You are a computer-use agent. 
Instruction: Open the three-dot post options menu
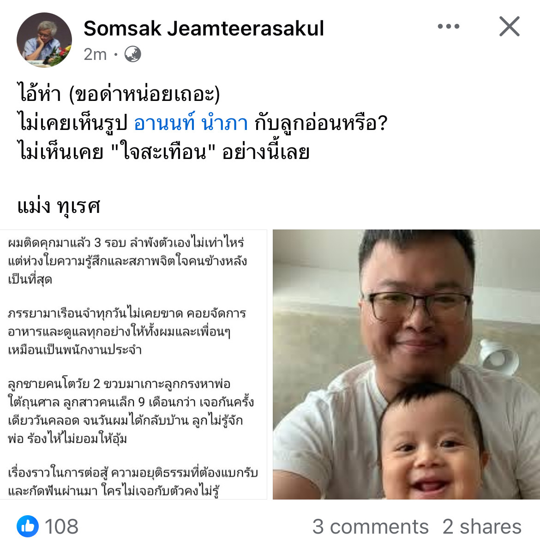click(x=449, y=26)
